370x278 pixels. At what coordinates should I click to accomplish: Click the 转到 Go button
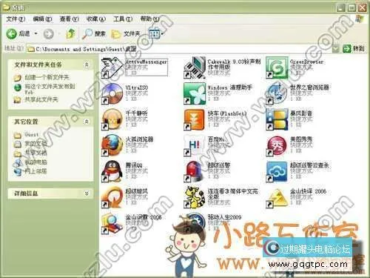coord(354,48)
